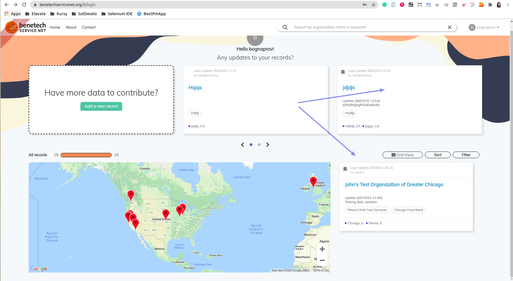
Task: Open the Filter options
Action: coord(466,155)
